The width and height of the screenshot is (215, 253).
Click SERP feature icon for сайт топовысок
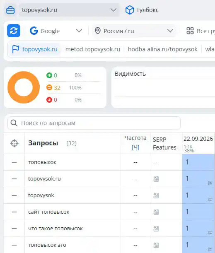click(156, 212)
